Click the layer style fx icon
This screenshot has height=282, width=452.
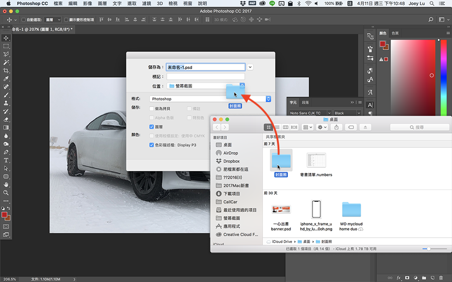399,277
